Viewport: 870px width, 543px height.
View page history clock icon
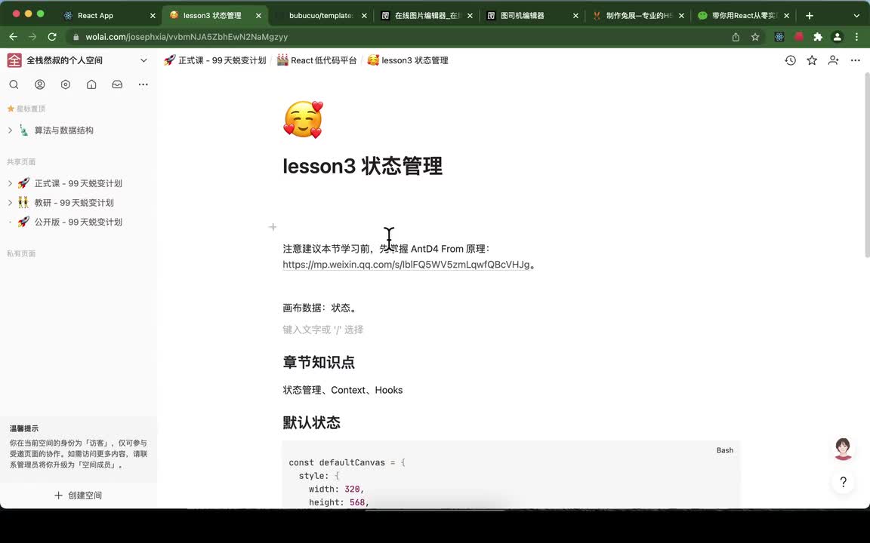[791, 60]
